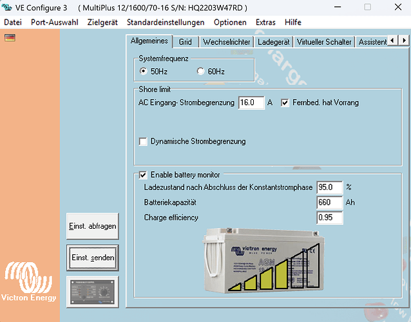Click AC input current limit field
Viewport: 411px width, 322px height.
point(251,102)
